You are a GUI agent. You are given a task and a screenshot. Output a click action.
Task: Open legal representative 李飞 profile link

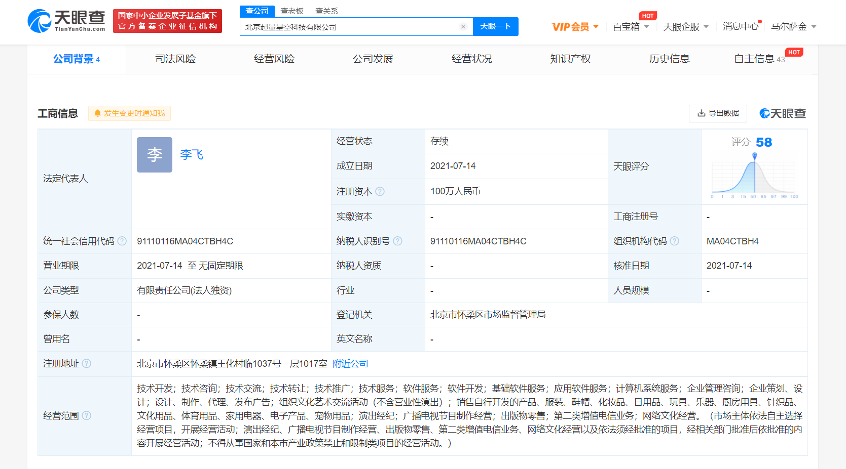click(x=192, y=155)
